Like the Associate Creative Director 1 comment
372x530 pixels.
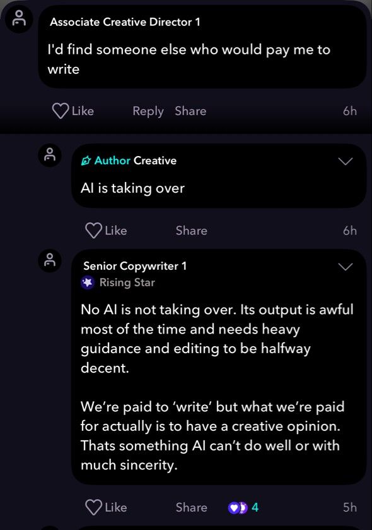pos(73,111)
